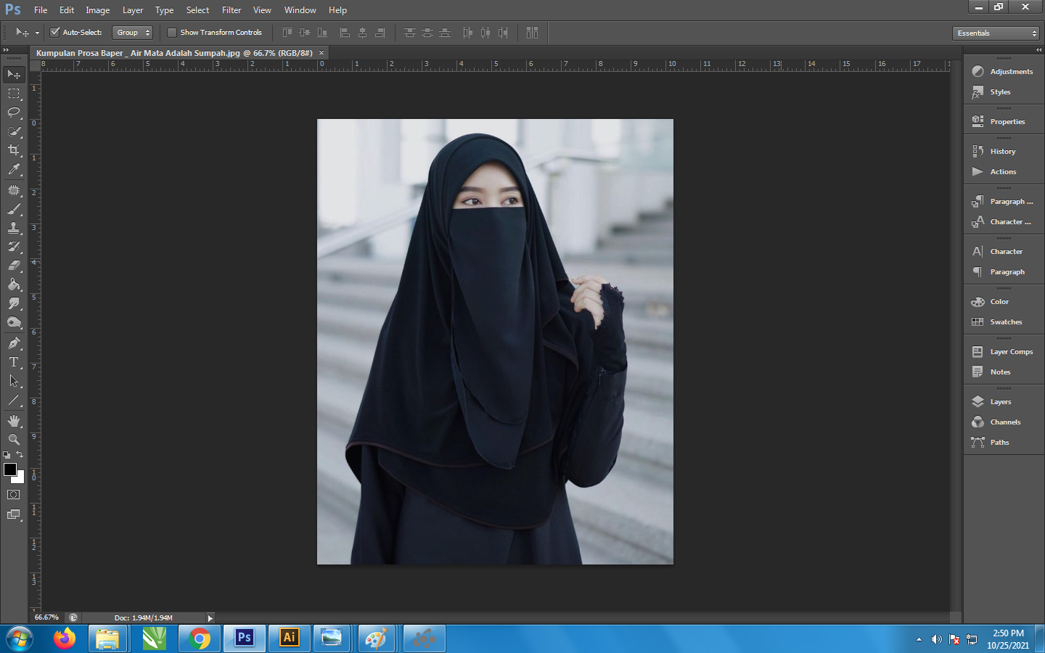Select the Horizontal Type tool

pos(14,362)
